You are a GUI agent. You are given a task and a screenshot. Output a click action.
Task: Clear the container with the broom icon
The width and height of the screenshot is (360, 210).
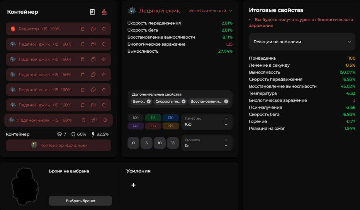104,12
